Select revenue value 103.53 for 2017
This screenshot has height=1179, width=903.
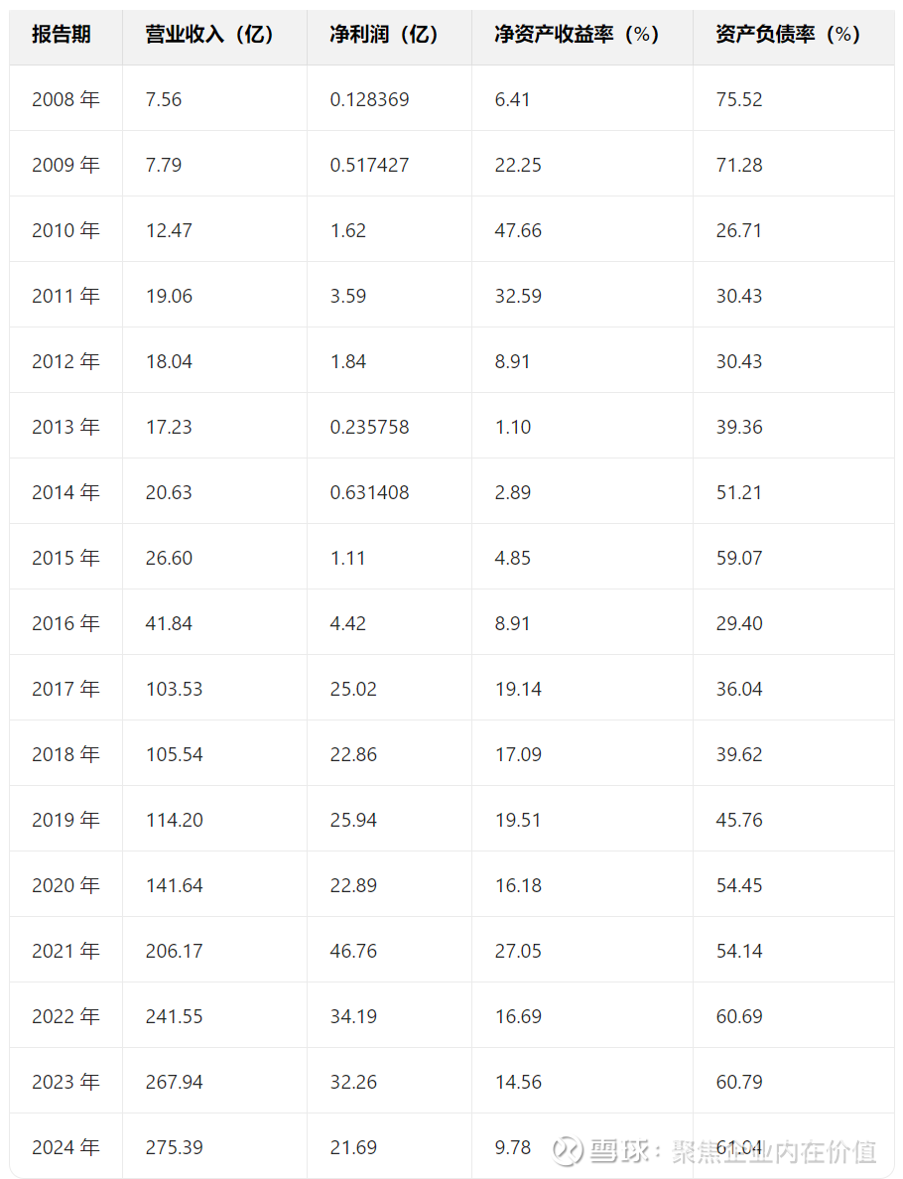(x=175, y=689)
